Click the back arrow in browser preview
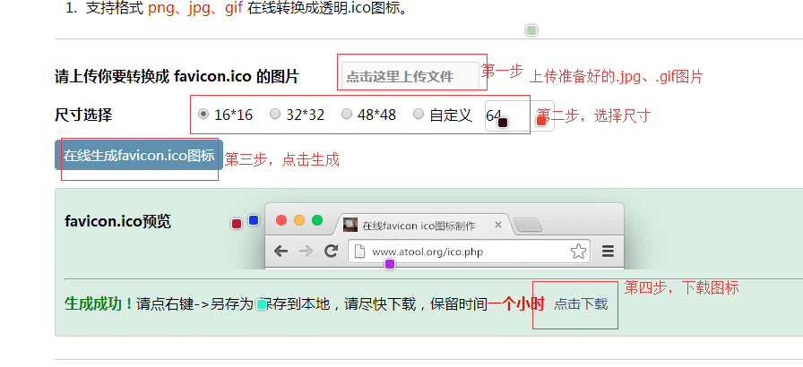Screen dimensions: 803x367 281,251
